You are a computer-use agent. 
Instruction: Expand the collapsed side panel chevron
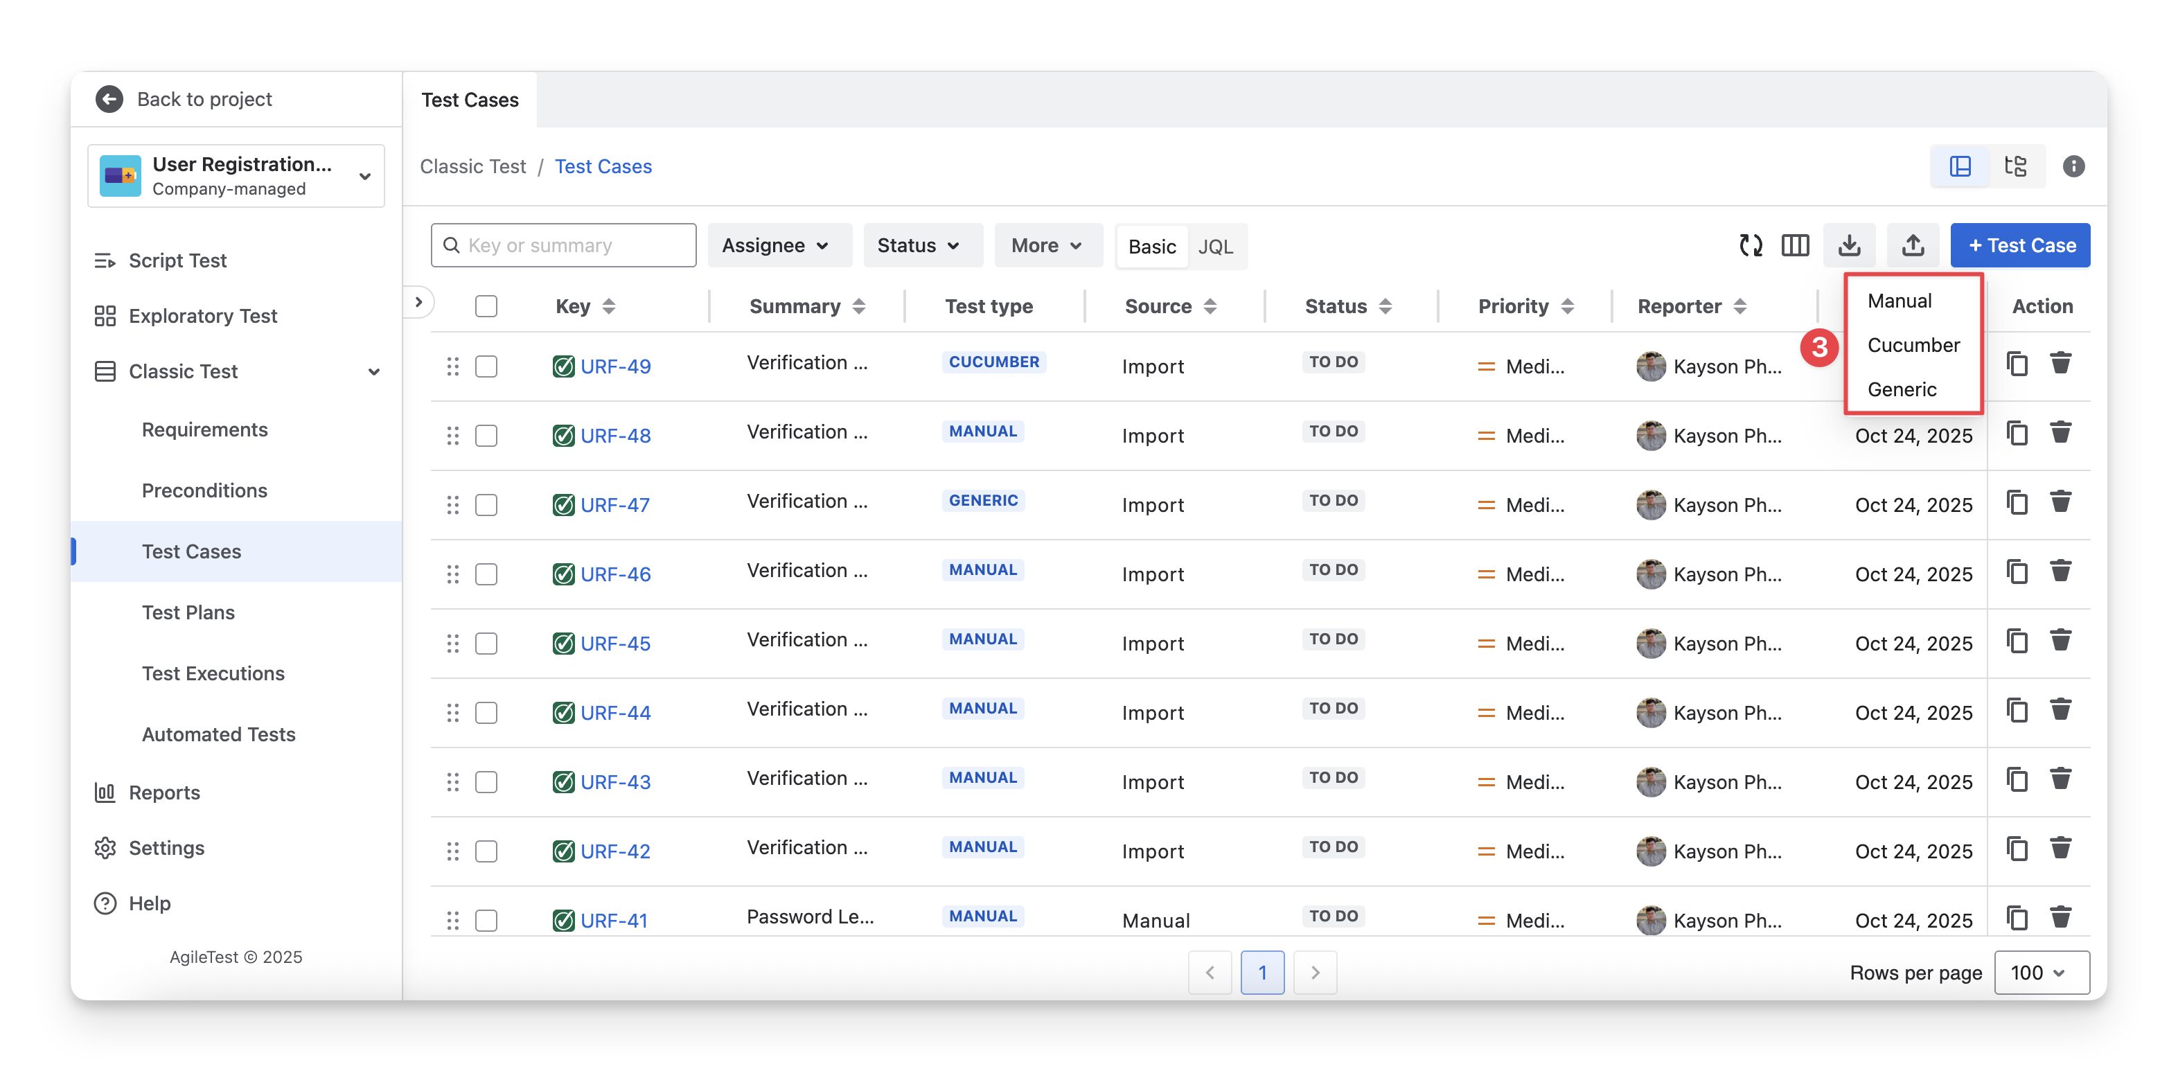point(418,302)
